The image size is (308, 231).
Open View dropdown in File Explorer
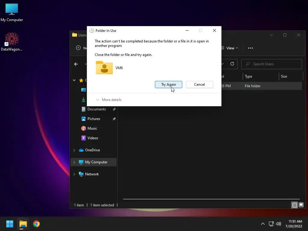click(x=229, y=48)
